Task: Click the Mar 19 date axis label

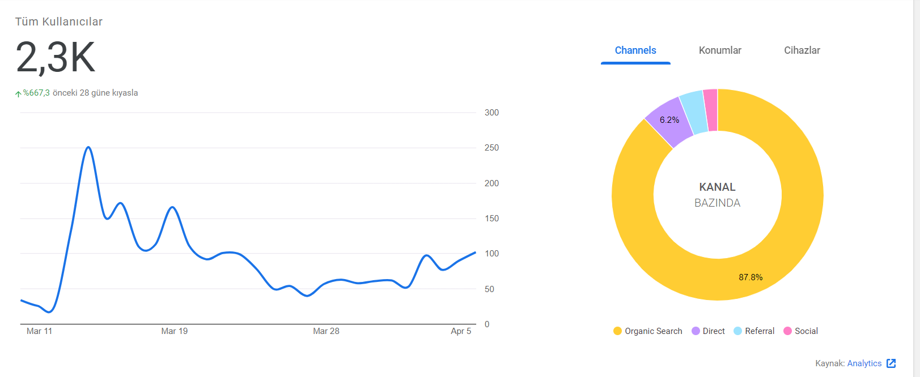Action: coord(175,331)
